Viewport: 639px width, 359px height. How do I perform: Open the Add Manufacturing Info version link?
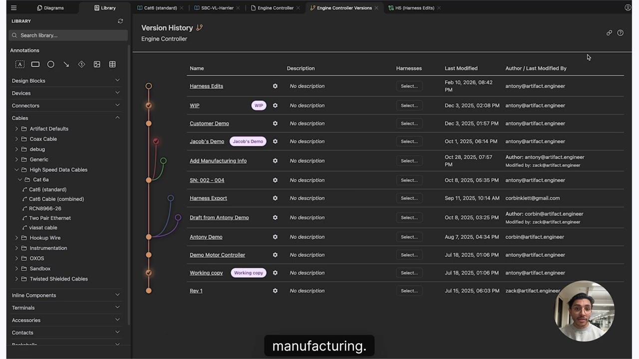pyautogui.click(x=218, y=161)
